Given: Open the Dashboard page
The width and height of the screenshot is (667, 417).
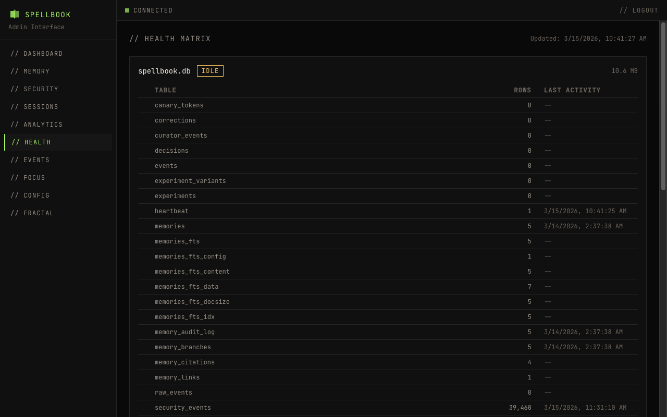Looking at the screenshot, I should [36, 54].
